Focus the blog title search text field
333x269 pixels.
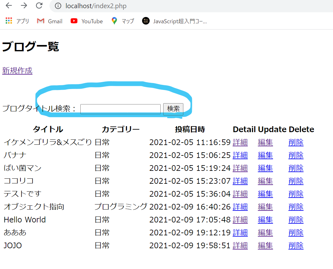[120, 109]
